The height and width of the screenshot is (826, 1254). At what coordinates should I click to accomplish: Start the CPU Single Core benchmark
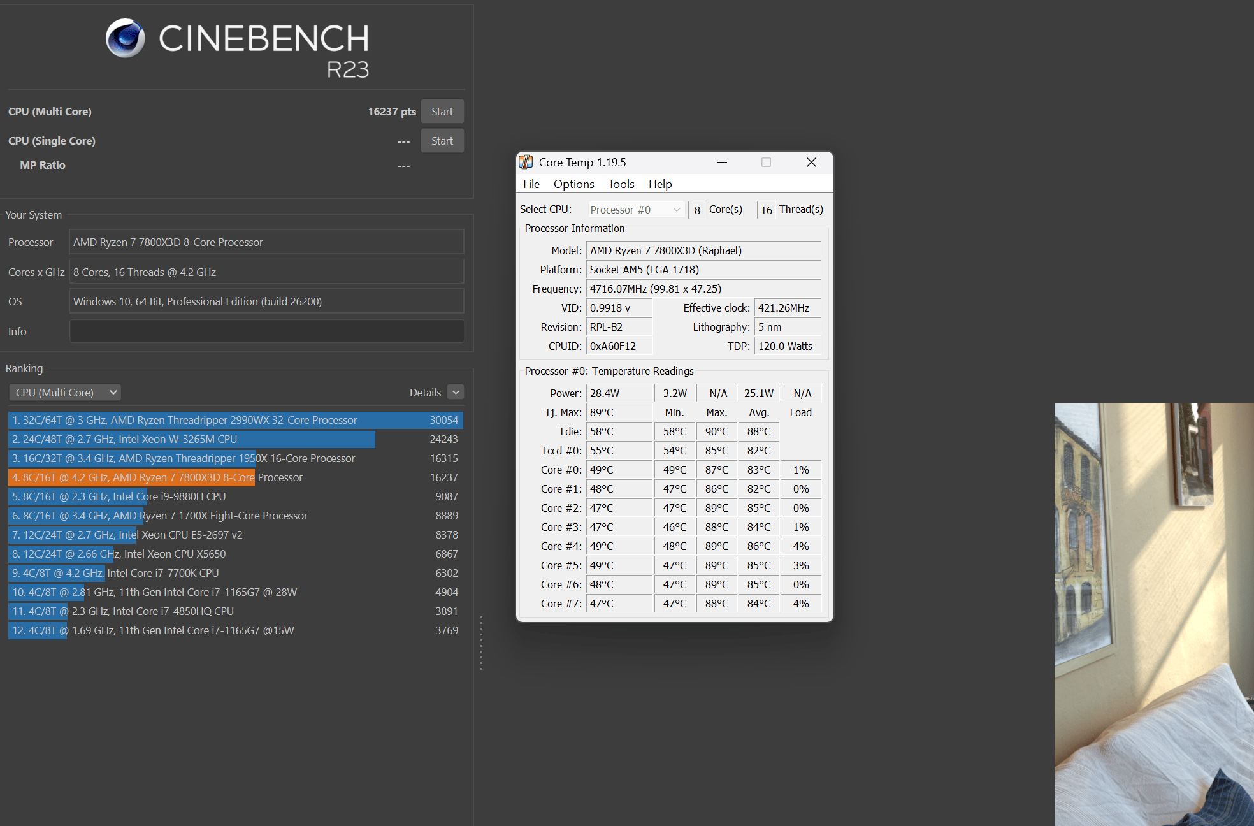(x=442, y=141)
